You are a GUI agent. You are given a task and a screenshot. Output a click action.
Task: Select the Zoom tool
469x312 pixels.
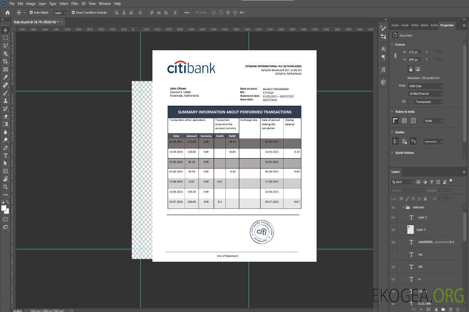(x=5, y=187)
